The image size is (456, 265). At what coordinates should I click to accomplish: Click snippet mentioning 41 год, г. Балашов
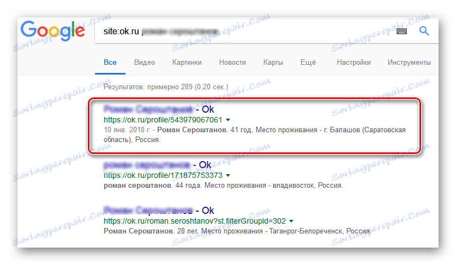click(255, 135)
